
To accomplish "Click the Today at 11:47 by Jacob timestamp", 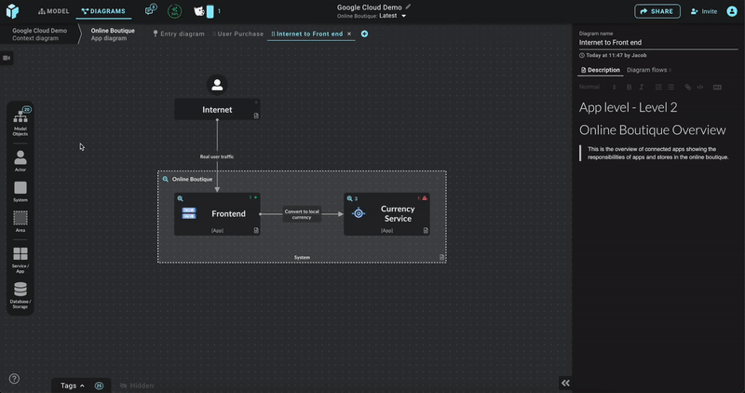I will coord(613,56).
